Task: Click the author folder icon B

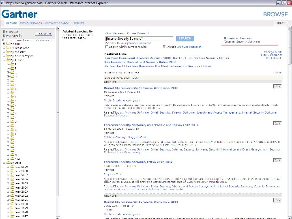Action: coord(12,68)
